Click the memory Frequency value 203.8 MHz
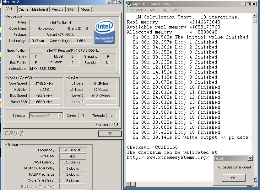The image size is (260, 191). click(x=73, y=150)
